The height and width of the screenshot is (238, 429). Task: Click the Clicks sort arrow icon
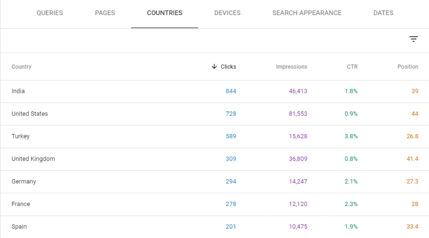pos(214,66)
